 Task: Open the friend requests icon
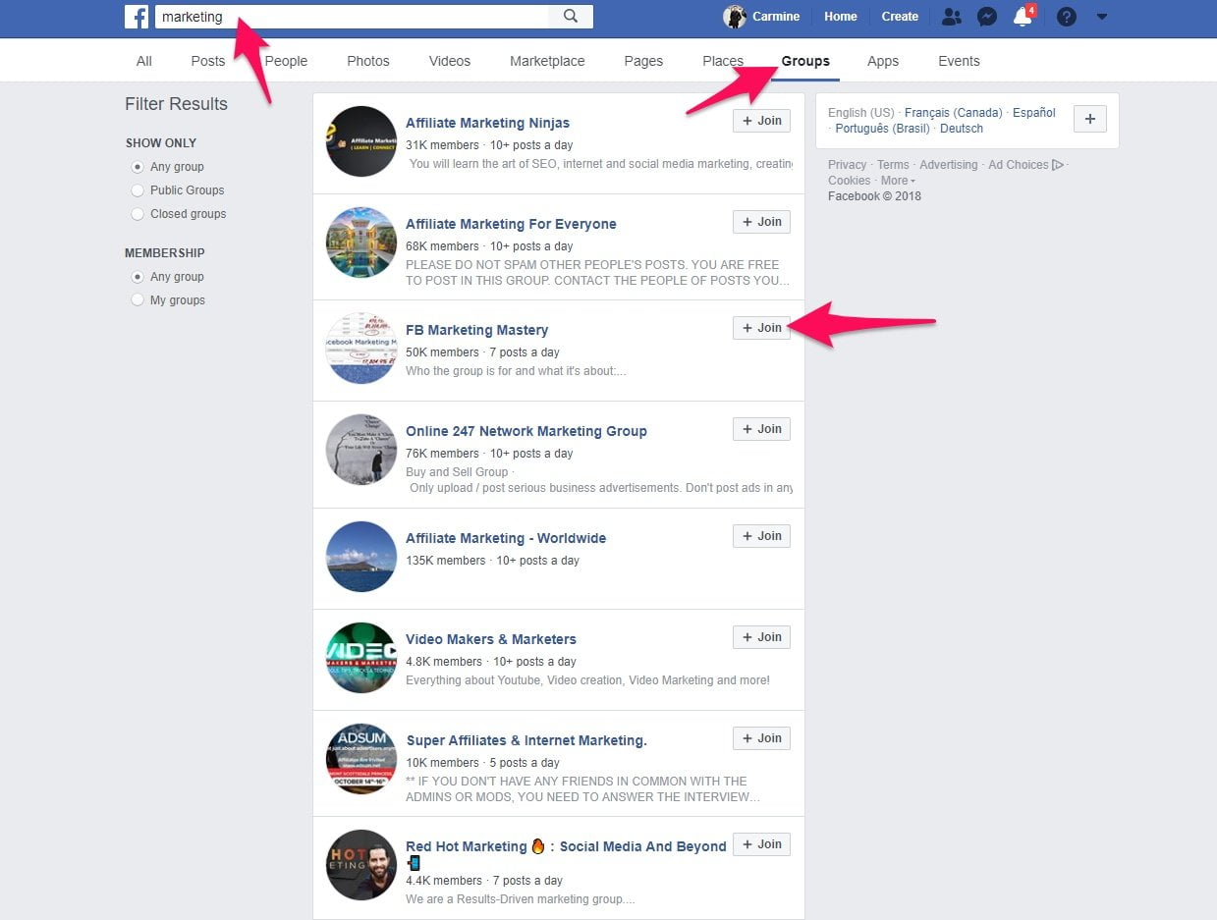click(x=951, y=17)
